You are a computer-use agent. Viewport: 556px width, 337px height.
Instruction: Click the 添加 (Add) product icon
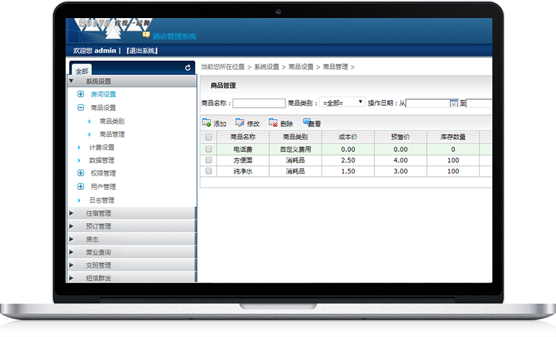point(207,123)
